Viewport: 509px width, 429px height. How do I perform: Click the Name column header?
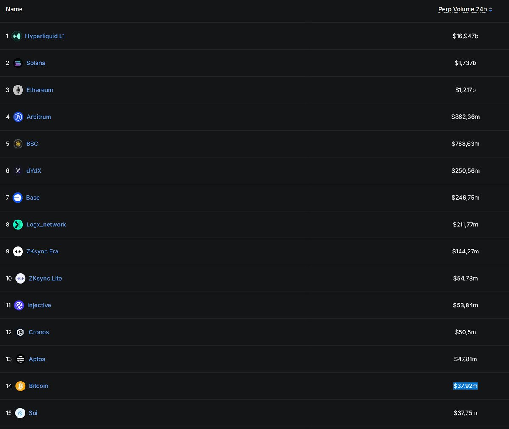pyautogui.click(x=14, y=9)
